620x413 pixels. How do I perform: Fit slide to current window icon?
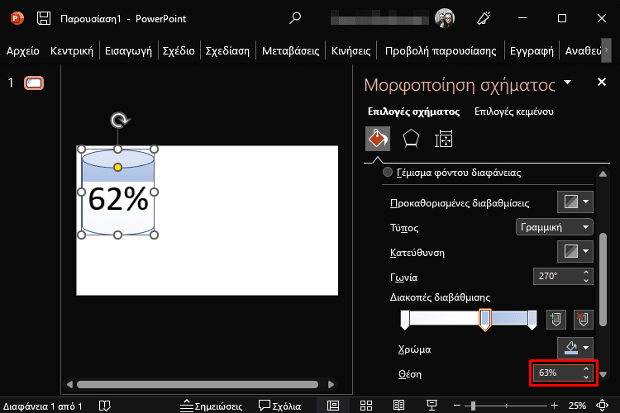tap(602, 406)
